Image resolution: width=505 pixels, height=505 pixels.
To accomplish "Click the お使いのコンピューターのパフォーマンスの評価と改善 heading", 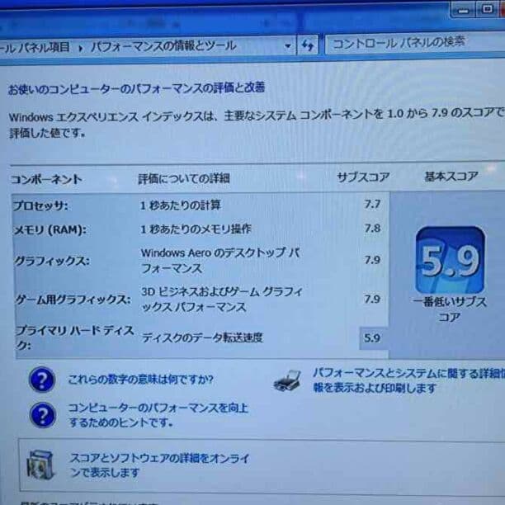I will pos(136,88).
